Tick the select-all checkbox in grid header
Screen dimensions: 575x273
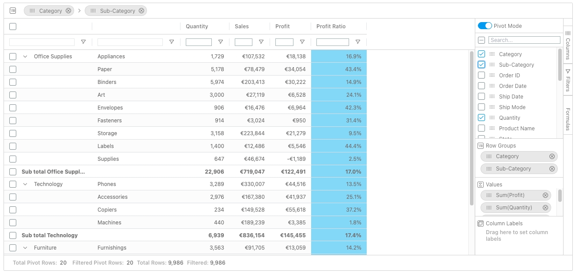pos(13,27)
